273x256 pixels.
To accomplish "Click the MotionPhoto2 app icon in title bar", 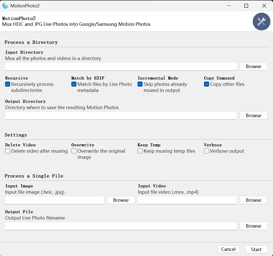I will coord(5,6).
